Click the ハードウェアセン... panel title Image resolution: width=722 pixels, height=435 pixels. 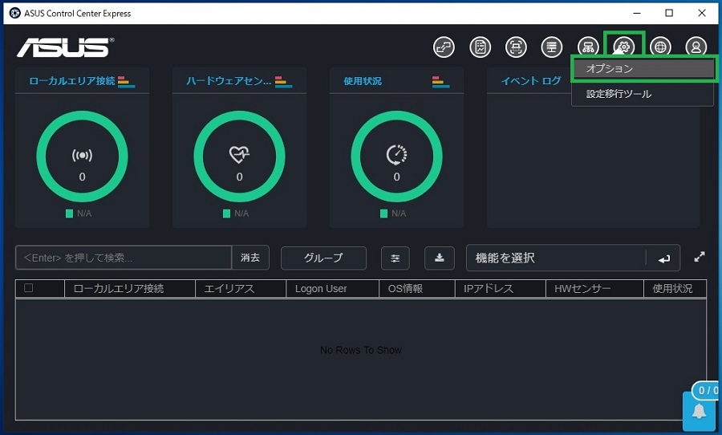point(229,81)
